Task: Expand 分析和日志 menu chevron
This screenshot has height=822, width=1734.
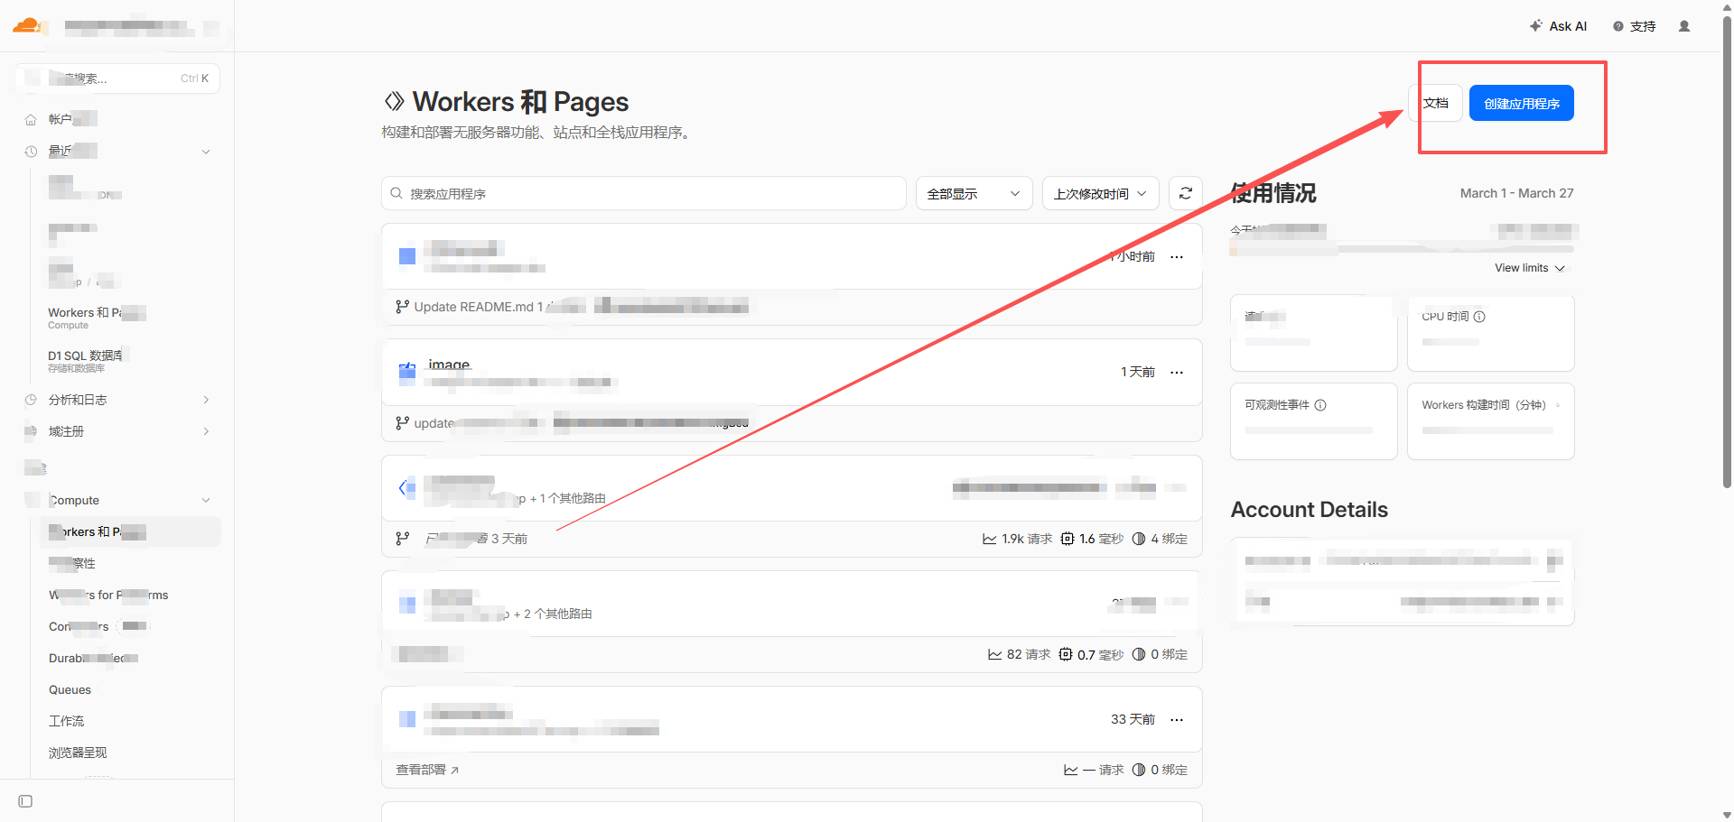Action: [206, 400]
